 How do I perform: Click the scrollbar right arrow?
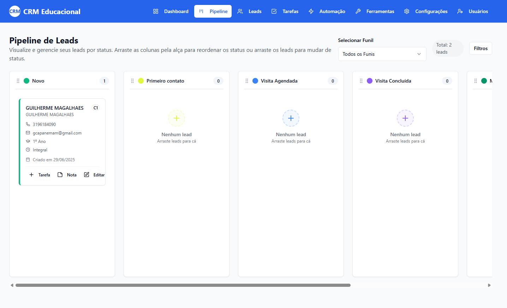(489, 285)
